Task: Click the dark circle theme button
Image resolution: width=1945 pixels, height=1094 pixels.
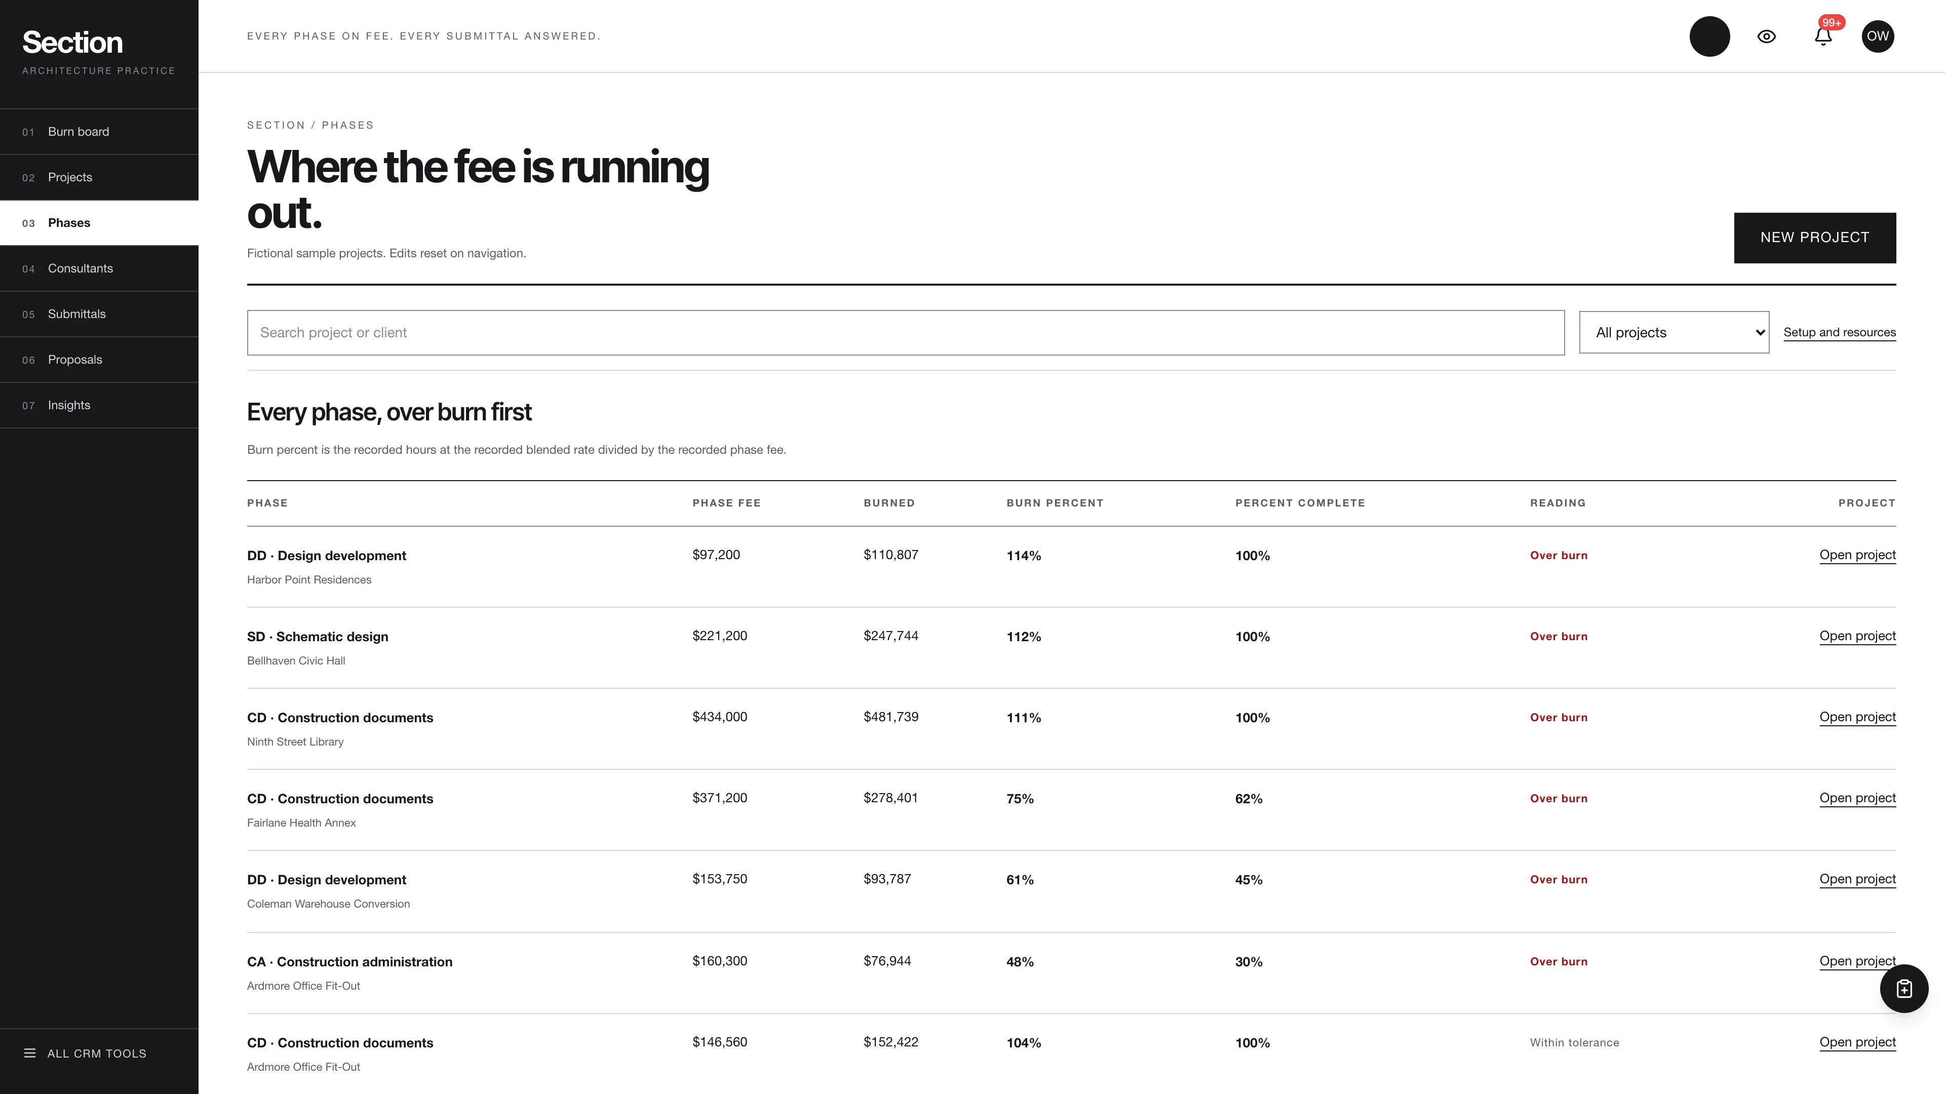Action: point(1709,36)
